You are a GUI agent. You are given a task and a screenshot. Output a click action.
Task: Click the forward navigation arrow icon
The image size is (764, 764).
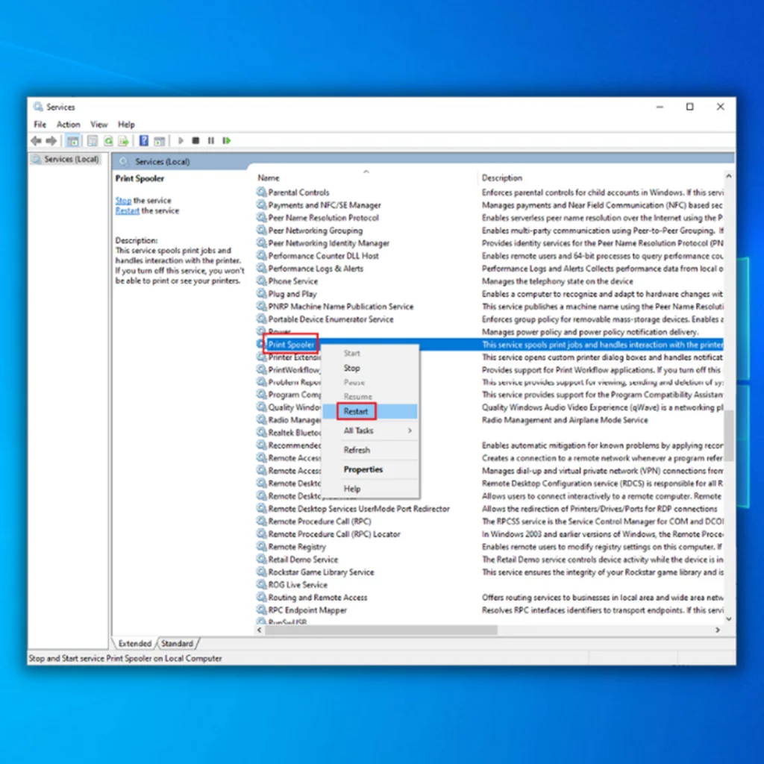[x=51, y=140]
